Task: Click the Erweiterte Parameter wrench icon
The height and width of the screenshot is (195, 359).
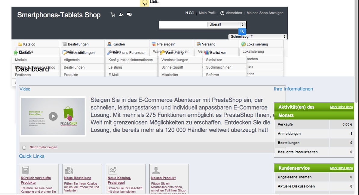Action: pos(109,52)
